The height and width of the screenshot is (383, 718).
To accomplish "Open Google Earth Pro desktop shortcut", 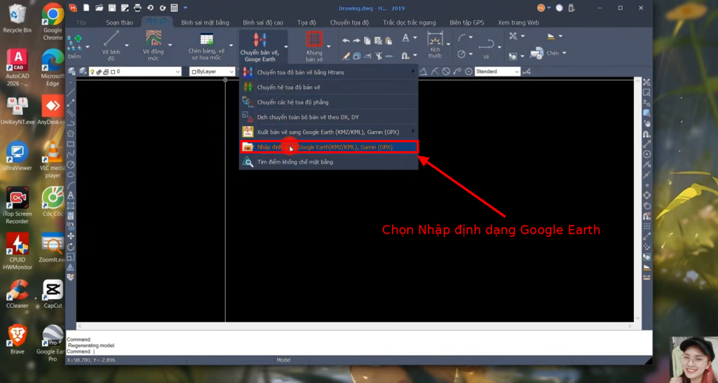I will click(52, 343).
